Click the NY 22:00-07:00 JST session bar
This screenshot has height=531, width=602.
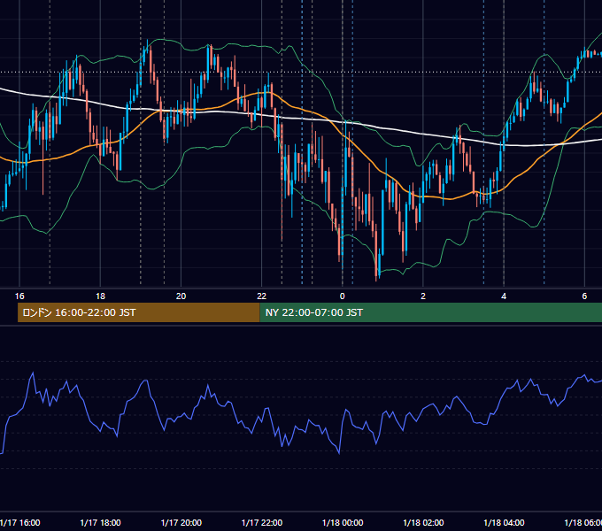[x=431, y=312]
